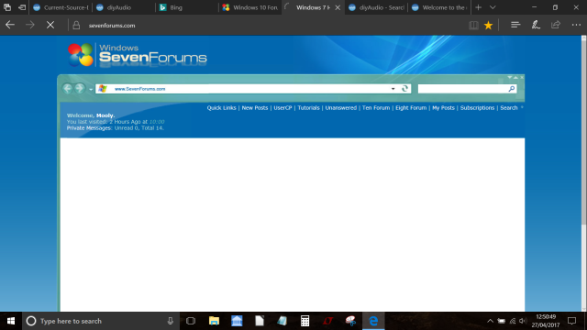Set these tabs aside icon
This screenshot has width=587, height=330.
tap(22, 7)
